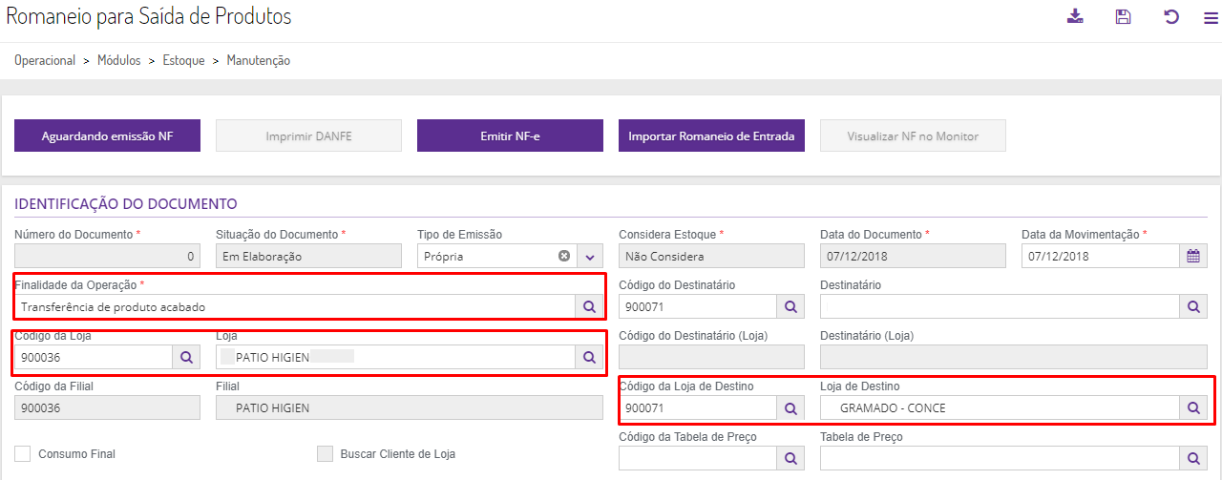Screen dimensions: 1222x480
Task: Search Loja de Destino with magnifier icon
Action: (1192, 407)
